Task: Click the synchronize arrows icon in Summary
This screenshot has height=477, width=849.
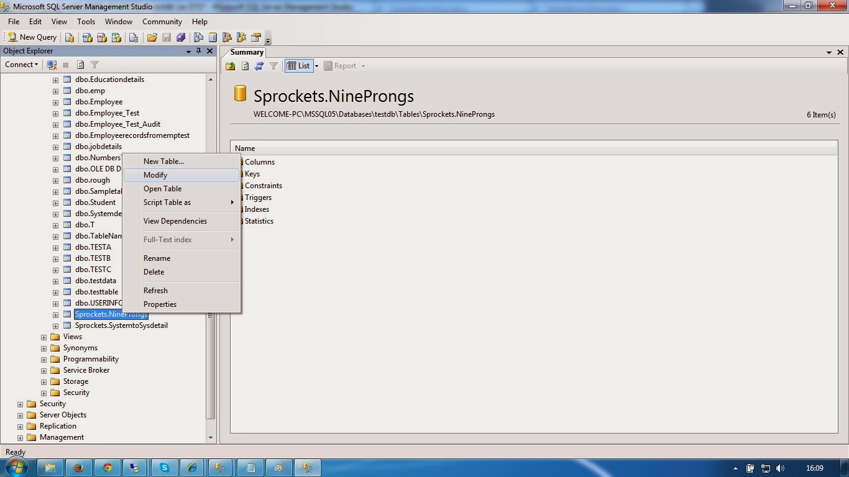Action: pos(259,66)
